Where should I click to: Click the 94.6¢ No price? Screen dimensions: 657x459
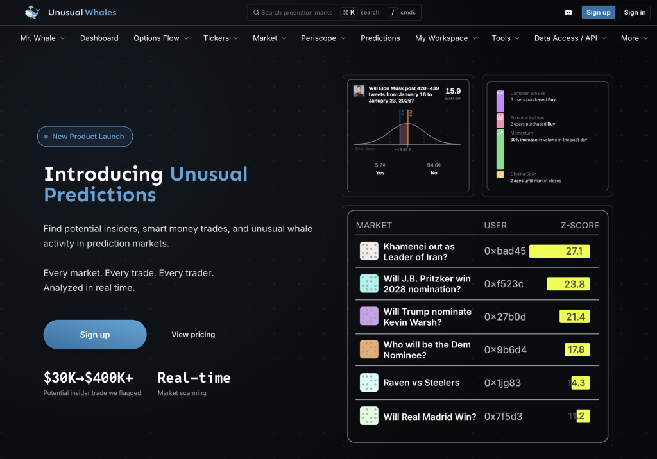click(434, 165)
